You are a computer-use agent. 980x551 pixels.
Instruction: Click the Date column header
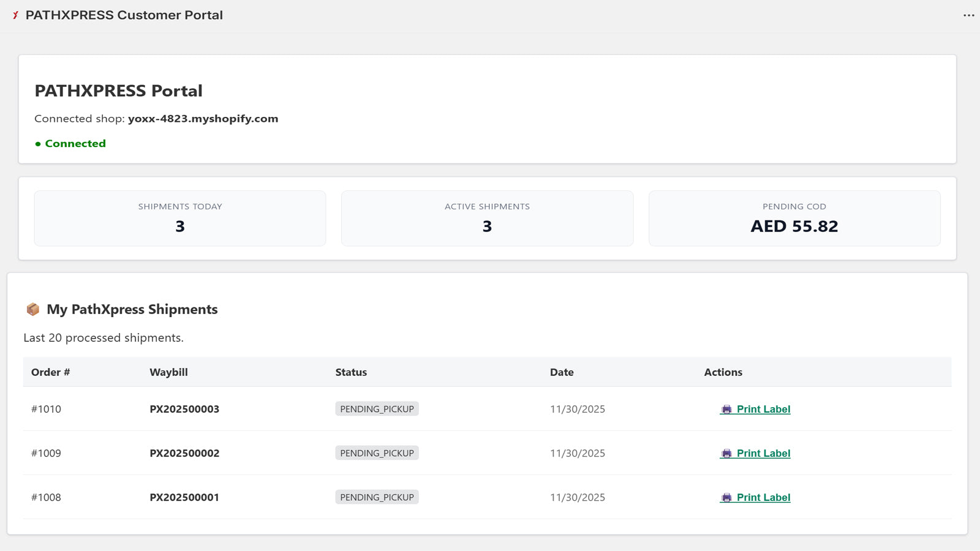click(x=562, y=372)
